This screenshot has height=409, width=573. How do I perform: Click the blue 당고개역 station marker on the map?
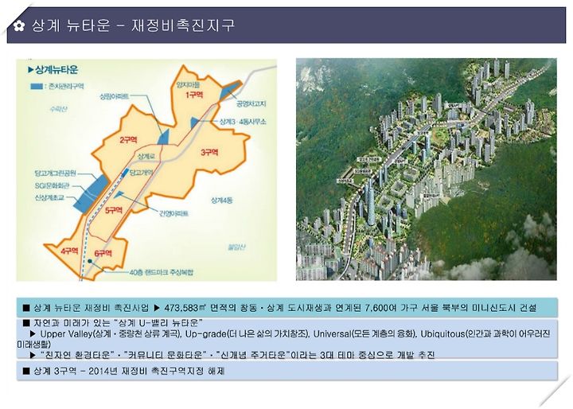pos(126,172)
